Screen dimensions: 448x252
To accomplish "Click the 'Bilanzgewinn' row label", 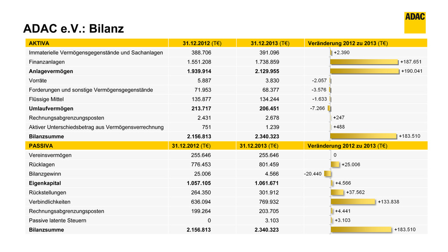I will 45,174.
